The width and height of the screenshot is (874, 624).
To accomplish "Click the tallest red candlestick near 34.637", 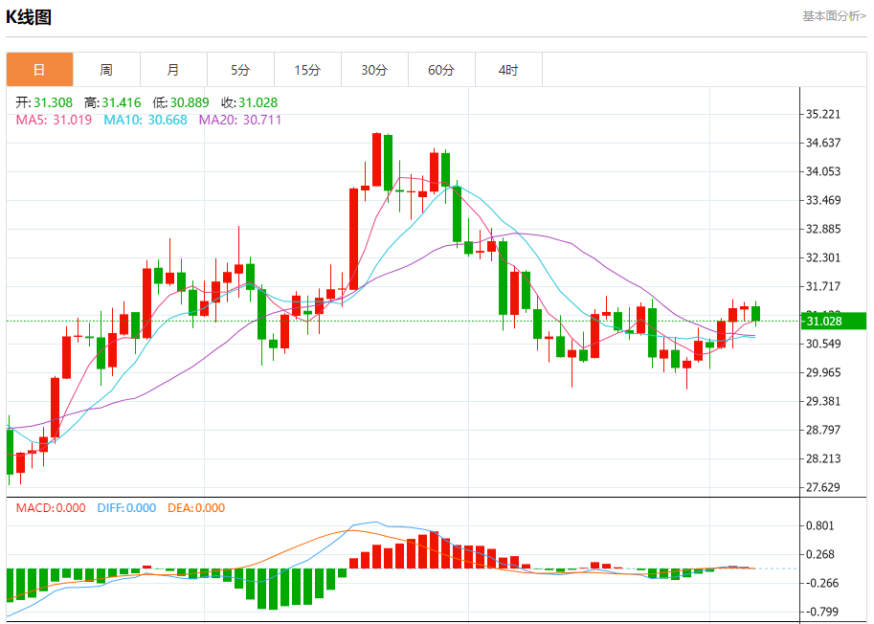I will [377, 160].
